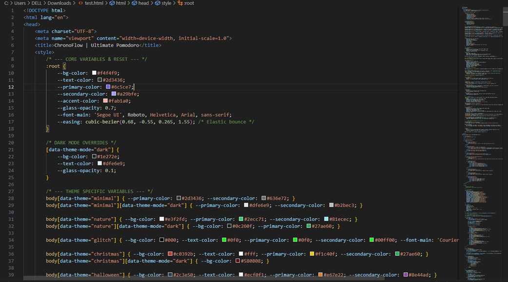Screen dimensions: 508x282
Task: Click the :root selector symbol icon in breadcrumbs
Action: click(x=180, y=3)
